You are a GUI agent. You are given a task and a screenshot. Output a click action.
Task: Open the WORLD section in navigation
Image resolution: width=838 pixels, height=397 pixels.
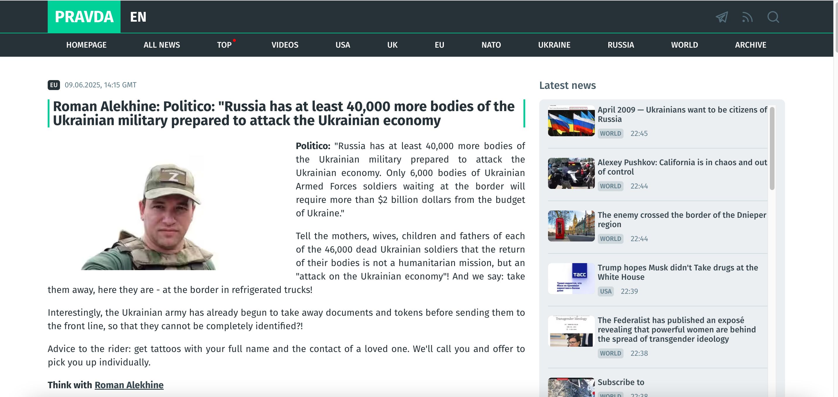(x=684, y=45)
